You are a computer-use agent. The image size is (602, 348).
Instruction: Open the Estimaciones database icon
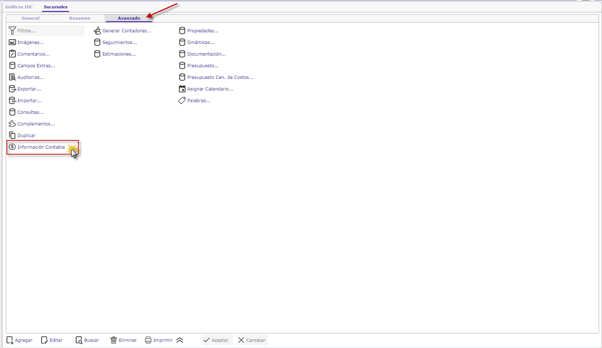tap(97, 54)
